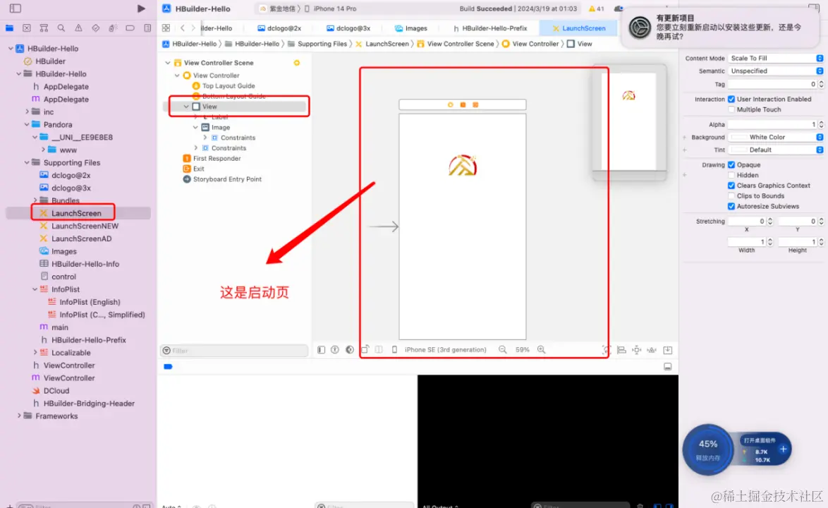Increment the Tag stepper
The image size is (828, 508).
click(821, 83)
